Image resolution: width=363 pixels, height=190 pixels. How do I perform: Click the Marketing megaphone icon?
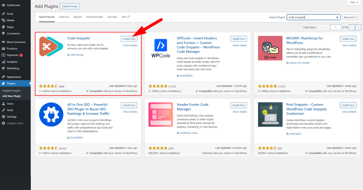click(x=3, y=68)
